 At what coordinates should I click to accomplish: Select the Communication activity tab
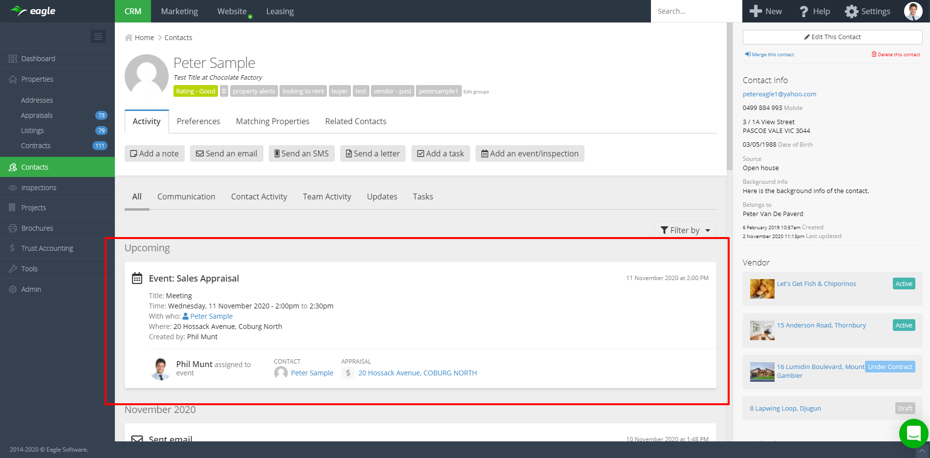coord(186,196)
